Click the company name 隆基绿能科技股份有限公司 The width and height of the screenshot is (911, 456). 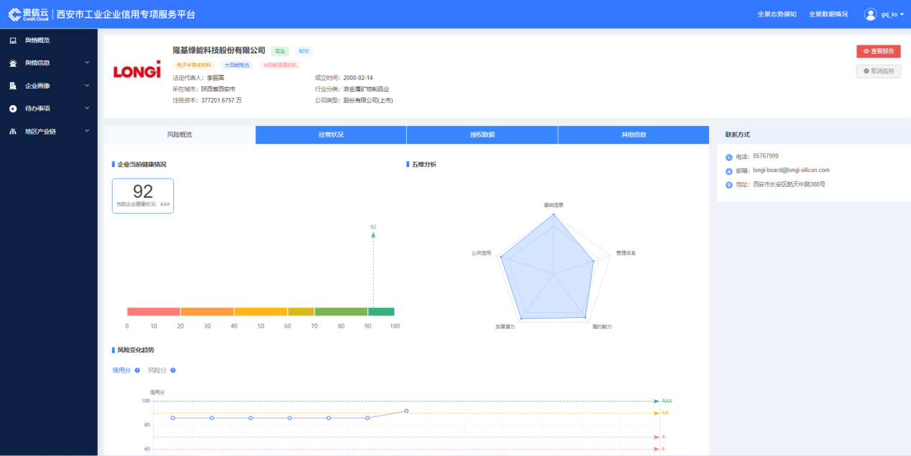pos(219,50)
